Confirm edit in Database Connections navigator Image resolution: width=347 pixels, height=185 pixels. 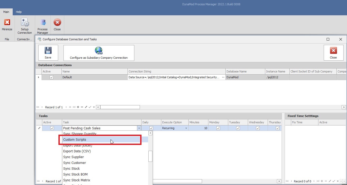(90, 107)
